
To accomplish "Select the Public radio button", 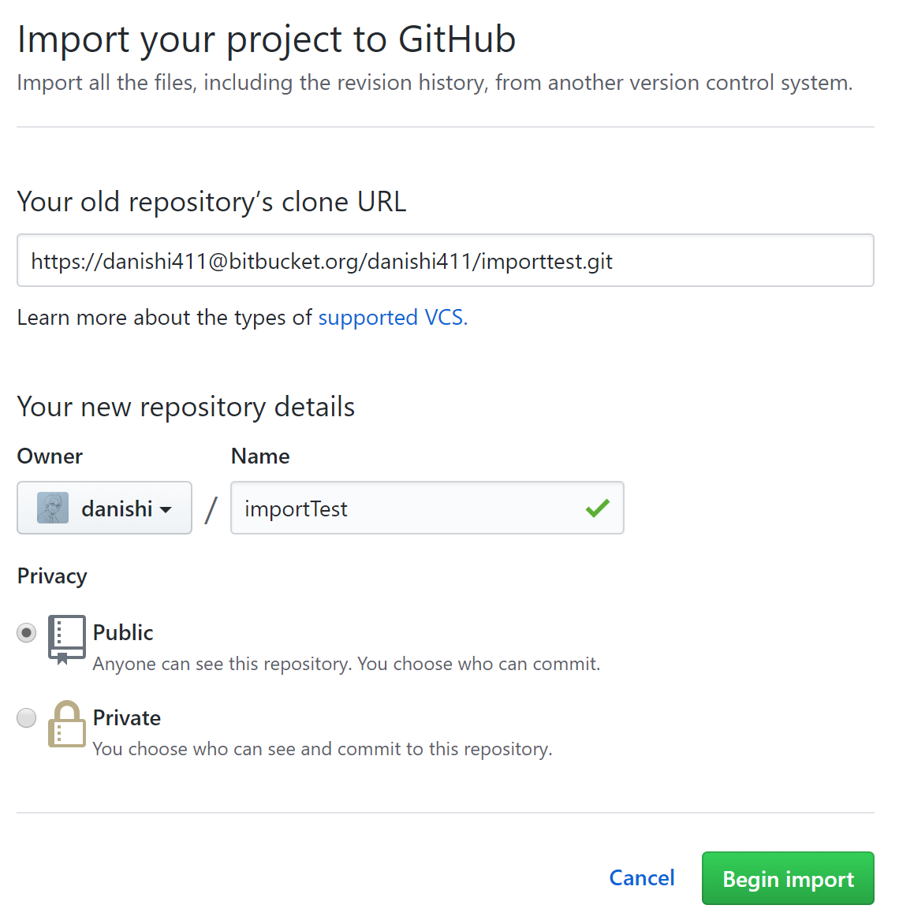I will pos(26,633).
